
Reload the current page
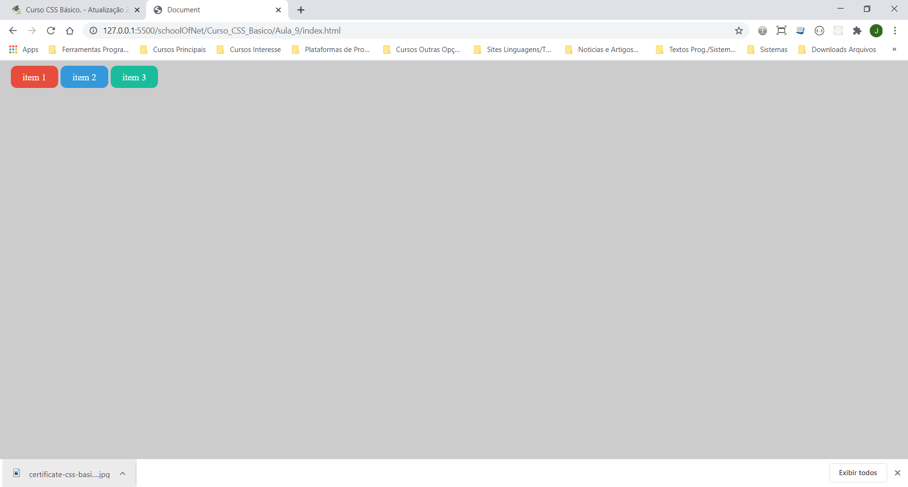point(51,31)
